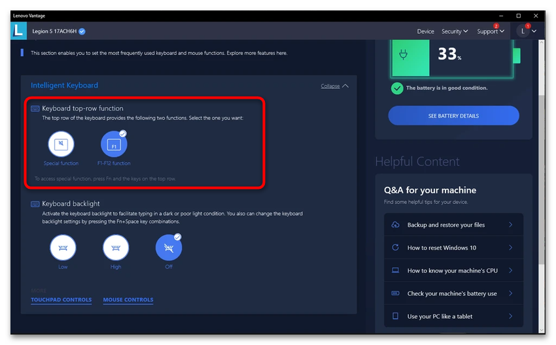The width and height of the screenshot is (556, 345).
Task: Set keyboard backlight to High
Action: 116,247
